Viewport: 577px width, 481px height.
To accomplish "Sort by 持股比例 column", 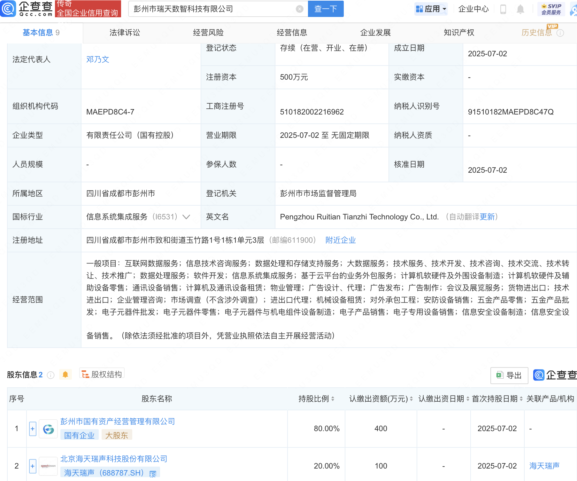I will click(x=333, y=399).
